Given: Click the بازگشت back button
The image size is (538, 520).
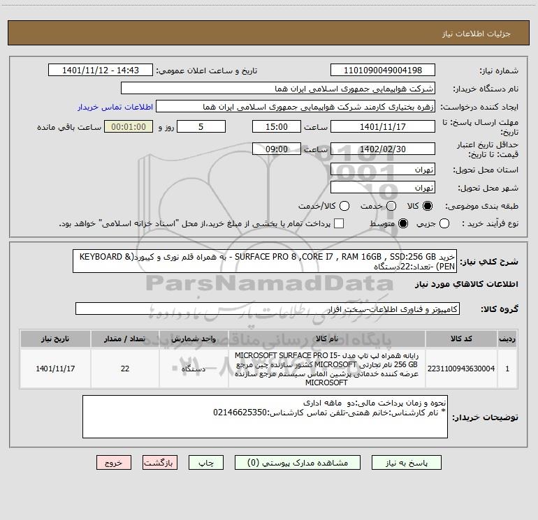Looking at the screenshot, I should (160, 463).
